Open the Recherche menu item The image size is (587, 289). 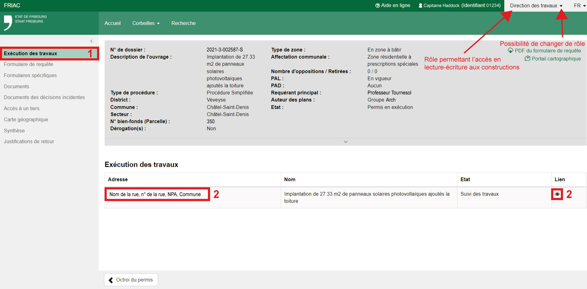click(x=183, y=23)
